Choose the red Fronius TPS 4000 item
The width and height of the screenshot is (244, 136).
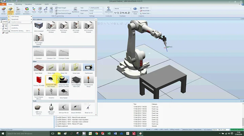pos(39,81)
